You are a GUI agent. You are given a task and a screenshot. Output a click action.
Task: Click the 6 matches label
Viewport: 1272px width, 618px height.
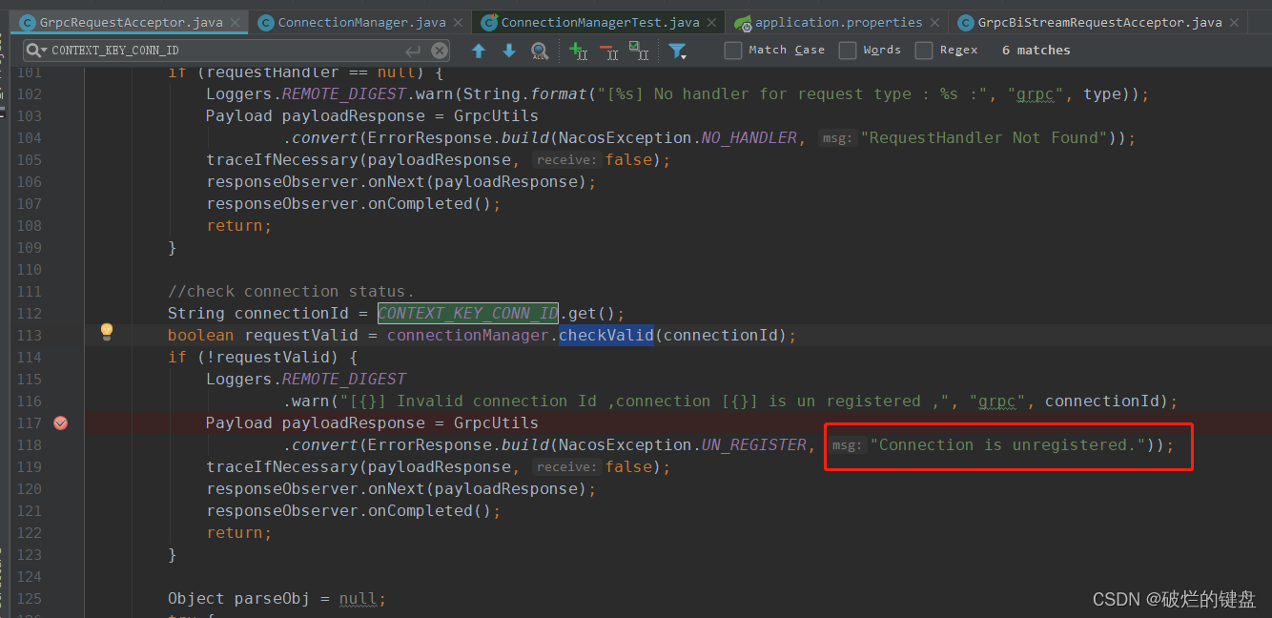pyautogui.click(x=1036, y=50)
